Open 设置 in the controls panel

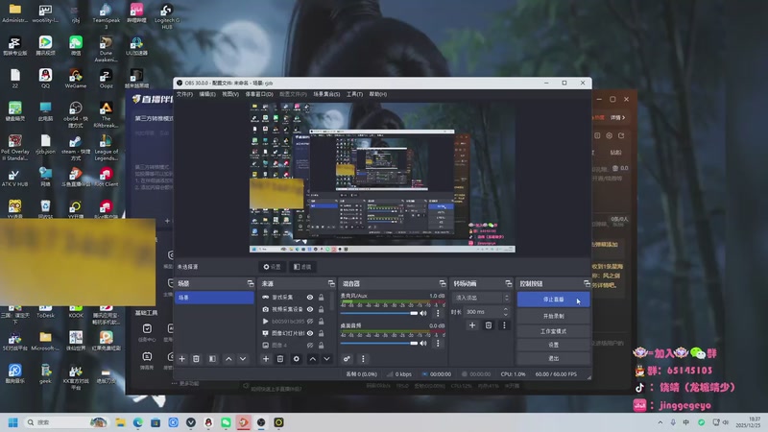(554, 345)
